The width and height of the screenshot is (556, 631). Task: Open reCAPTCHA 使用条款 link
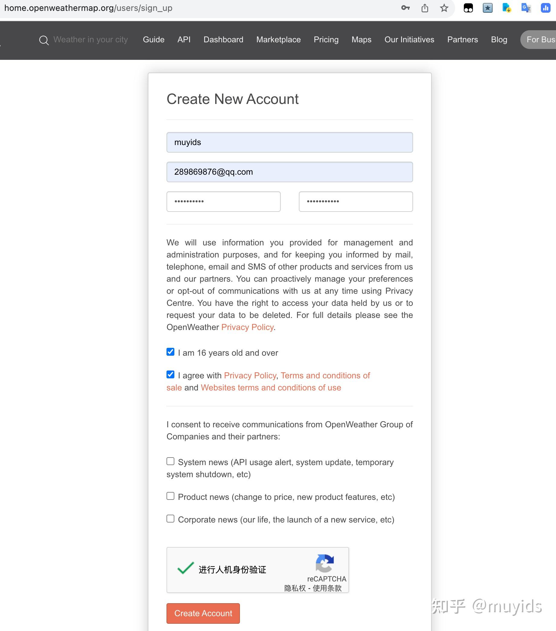point(327,588)
